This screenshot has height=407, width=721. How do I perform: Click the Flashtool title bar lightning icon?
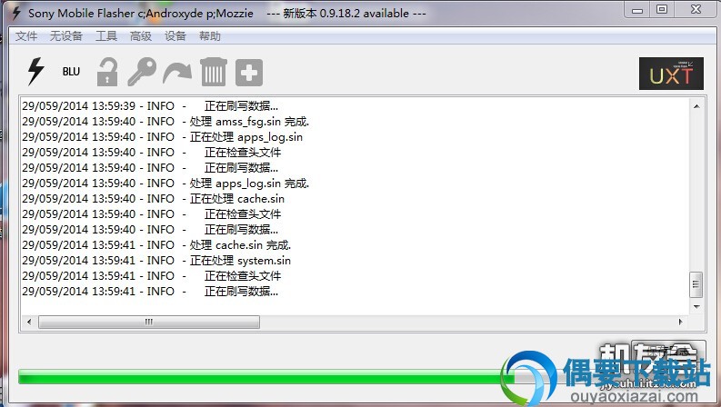coord(16,13)
